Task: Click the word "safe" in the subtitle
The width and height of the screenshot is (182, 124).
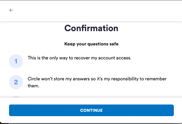Action: (x=114, y=45)
